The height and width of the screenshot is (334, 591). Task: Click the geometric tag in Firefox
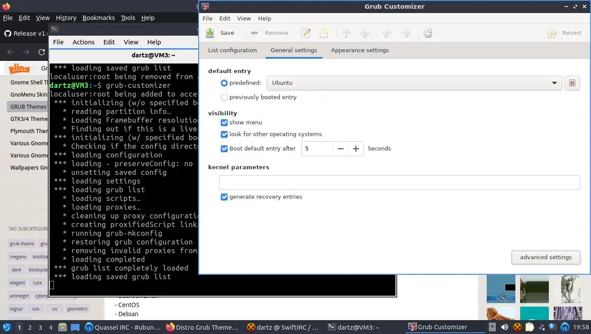pyautogui.click(x=77, y=309)
